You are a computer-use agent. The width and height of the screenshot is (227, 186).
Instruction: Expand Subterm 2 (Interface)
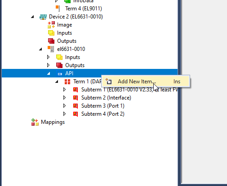click(64, 98)
